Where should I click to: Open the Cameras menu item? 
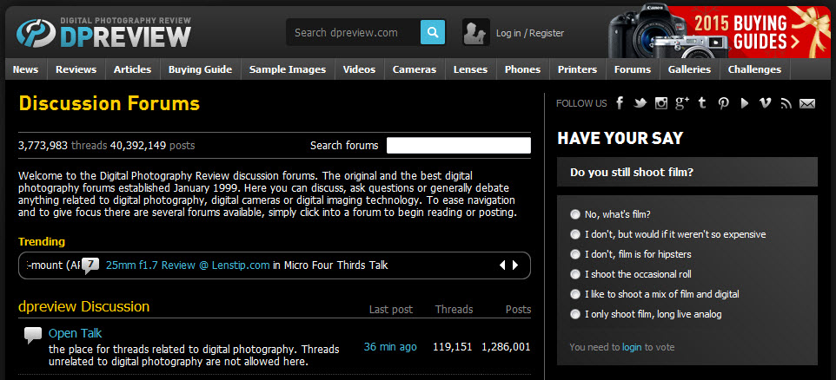tap(415, 69)
